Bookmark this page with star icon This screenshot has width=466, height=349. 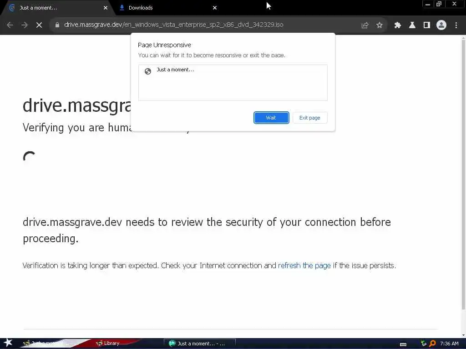pos(380,25)
